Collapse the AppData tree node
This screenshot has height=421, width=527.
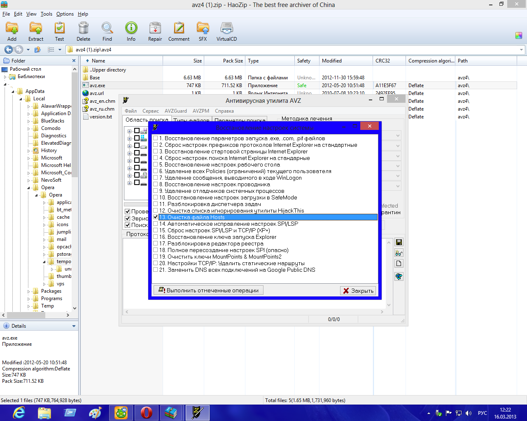(13, 91)
